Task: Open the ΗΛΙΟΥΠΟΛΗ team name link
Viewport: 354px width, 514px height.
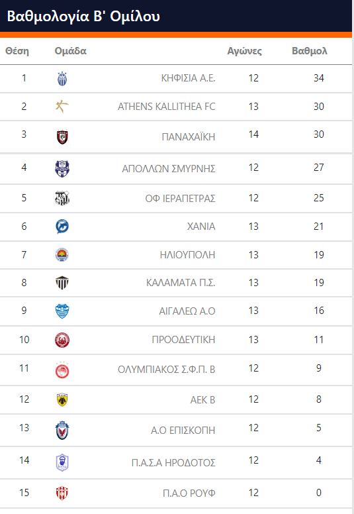Action: click(187, 255)
